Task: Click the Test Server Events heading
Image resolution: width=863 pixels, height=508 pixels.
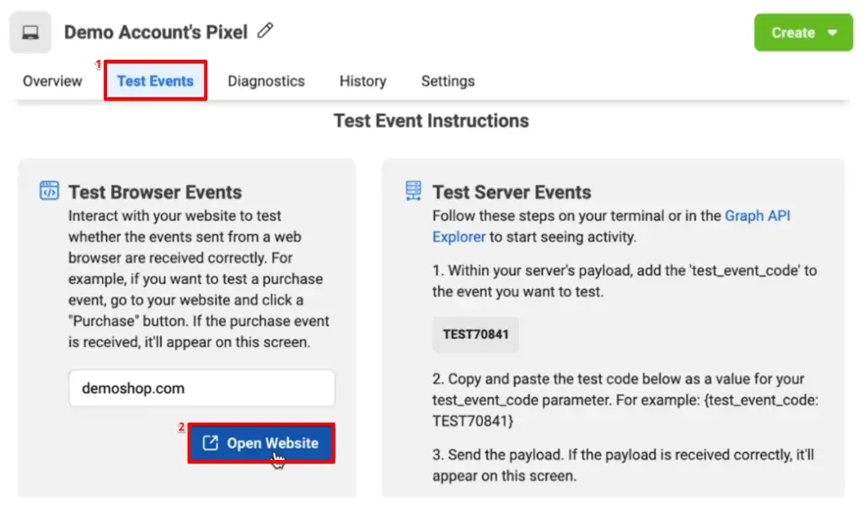Action: tap(512, 191)
